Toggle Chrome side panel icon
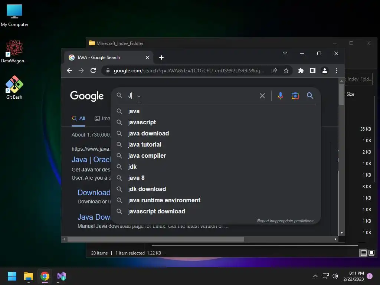This screenshot has width=380, height=285. tap(312, 71)
